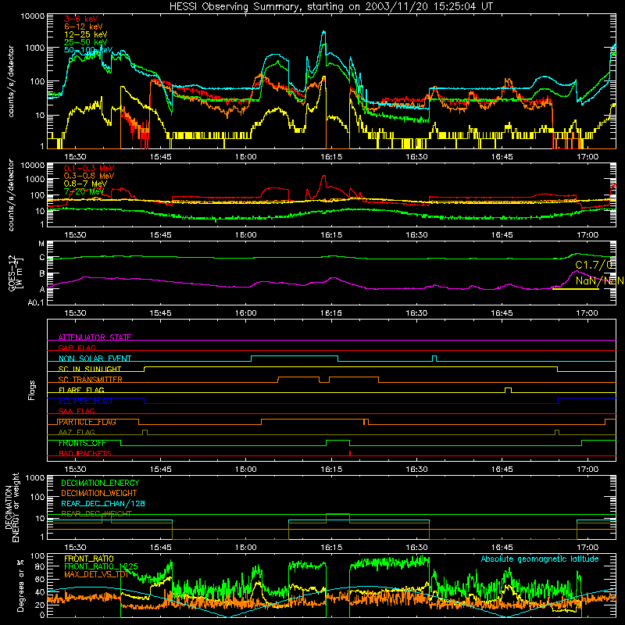This screenshot has width=625, height=625.
Task: Click the 10000 tick label on top plot
Action: point(33,16)
